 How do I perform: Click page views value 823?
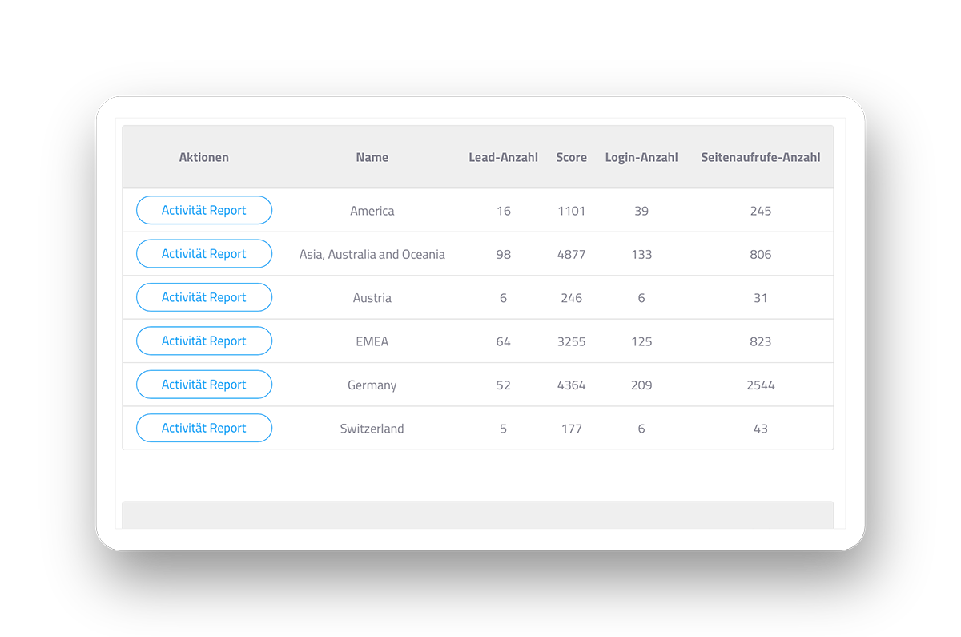click(x=761, y=341)
